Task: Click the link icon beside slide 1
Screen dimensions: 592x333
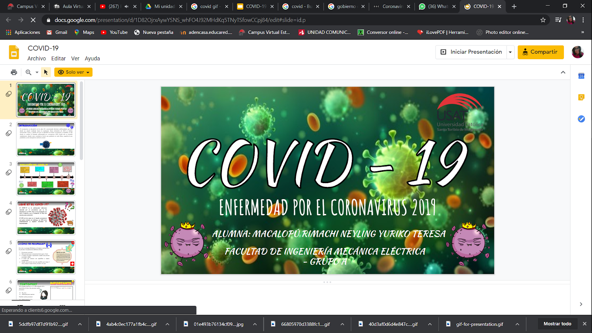Action: [x=9, y=94]
